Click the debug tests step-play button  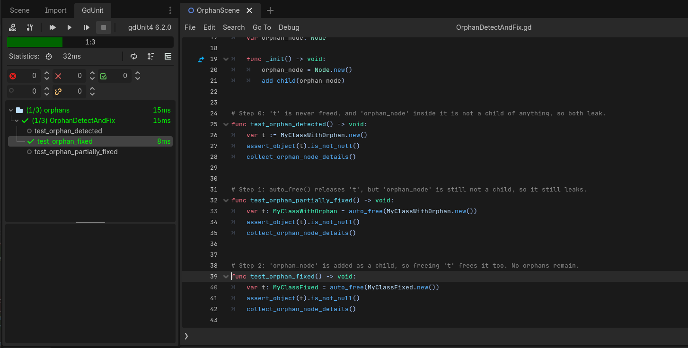click(87, 27)
